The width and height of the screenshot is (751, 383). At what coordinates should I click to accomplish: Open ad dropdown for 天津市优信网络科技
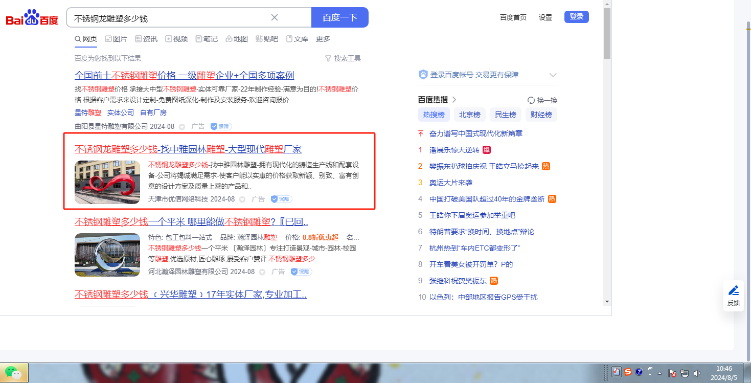(x=242, y=199)
